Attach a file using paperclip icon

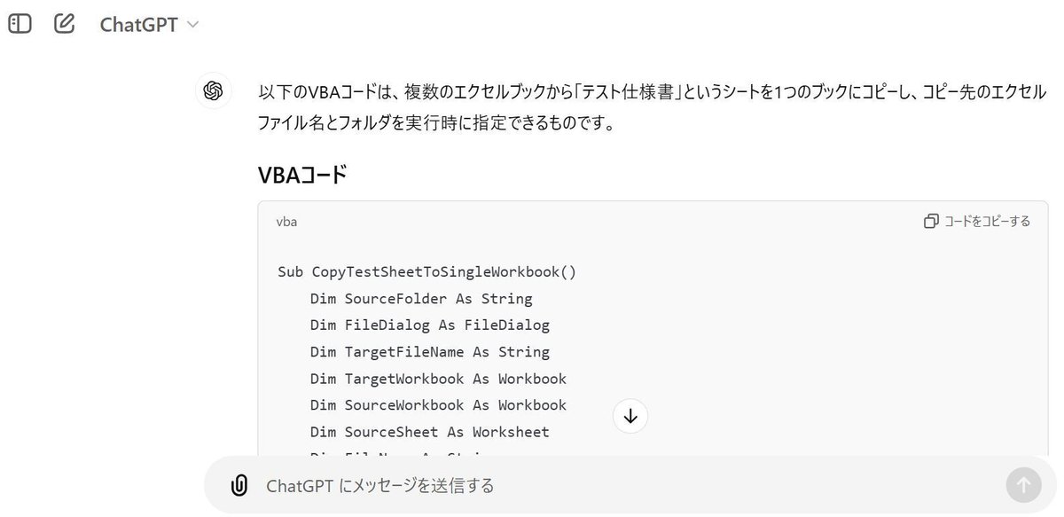click(239, 485)
